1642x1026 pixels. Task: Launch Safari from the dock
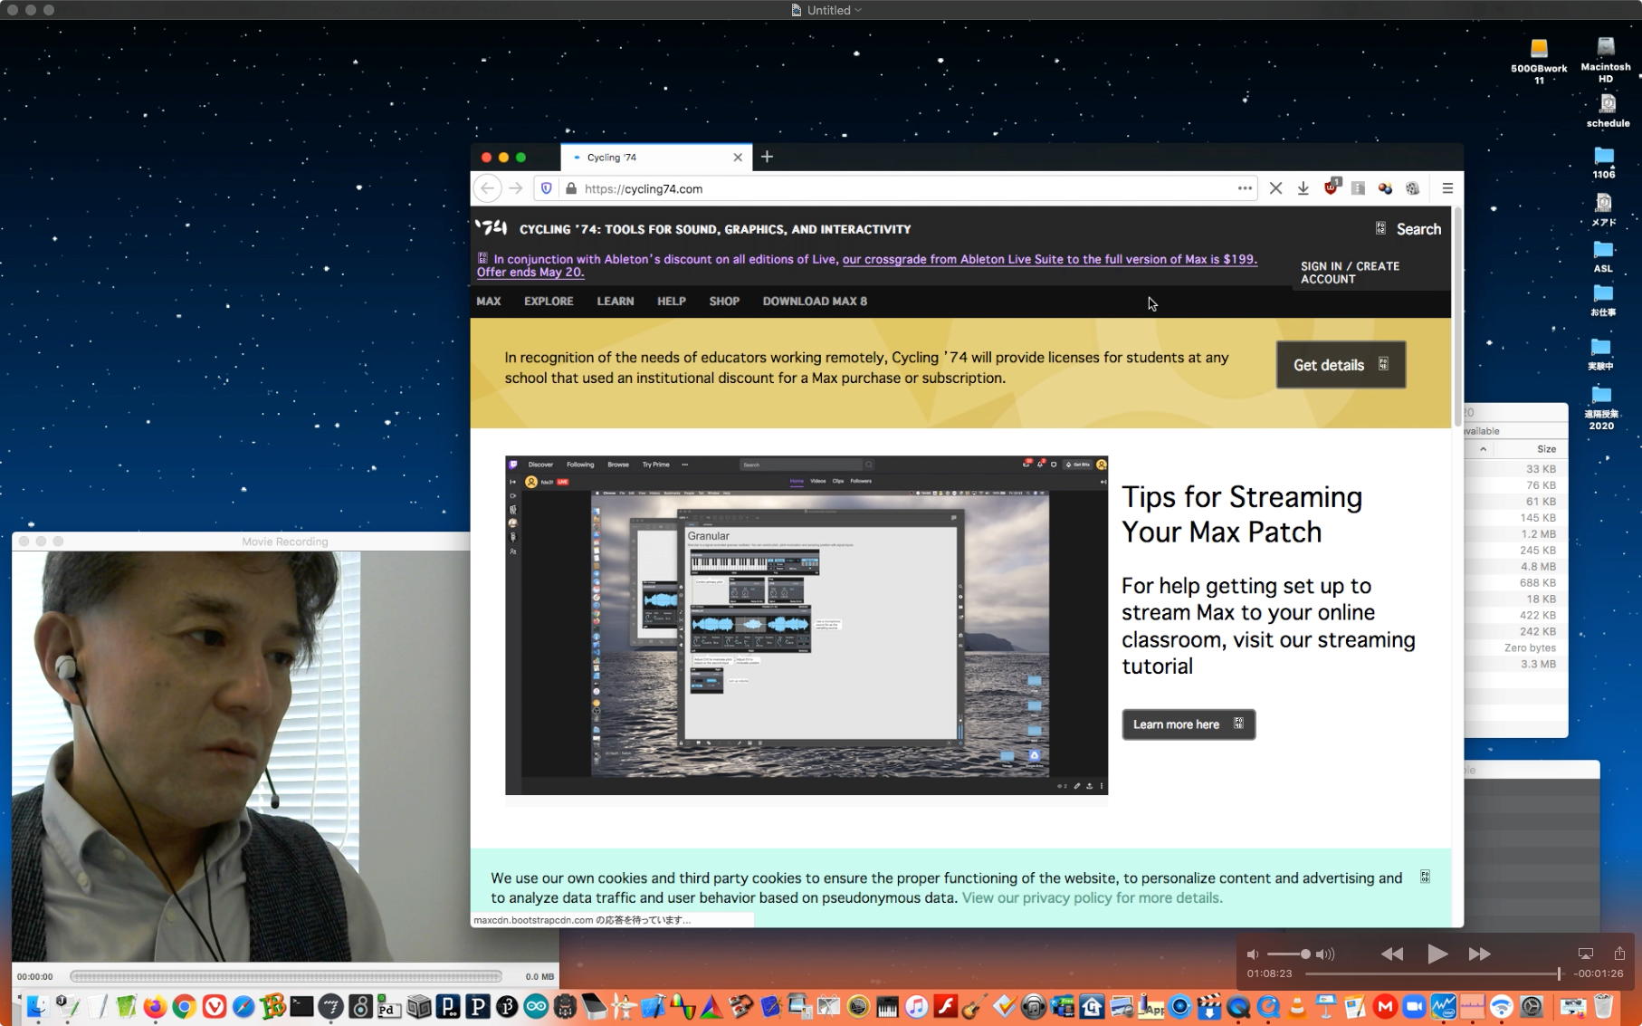tap(243, 1007)
